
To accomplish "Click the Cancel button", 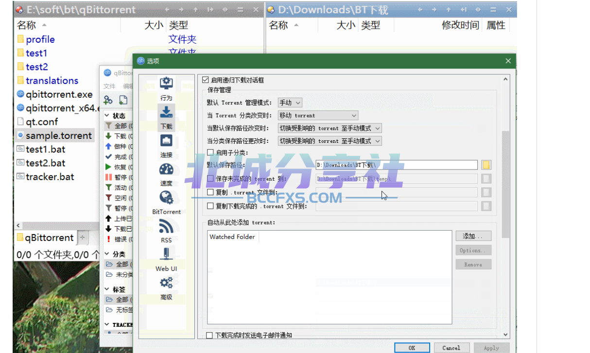I will coord(451,348).
